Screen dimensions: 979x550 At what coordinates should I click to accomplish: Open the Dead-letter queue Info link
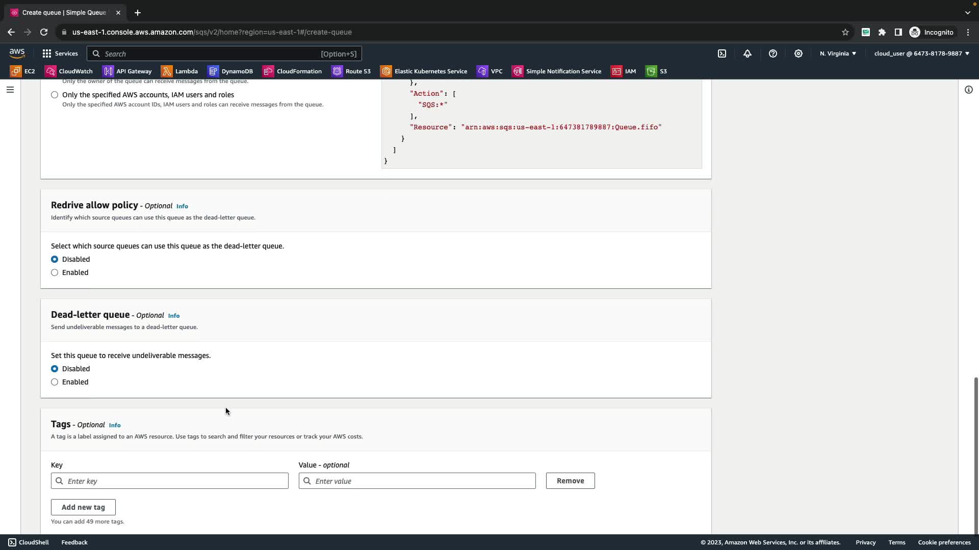pyautogui.click(x=174, y=316)
